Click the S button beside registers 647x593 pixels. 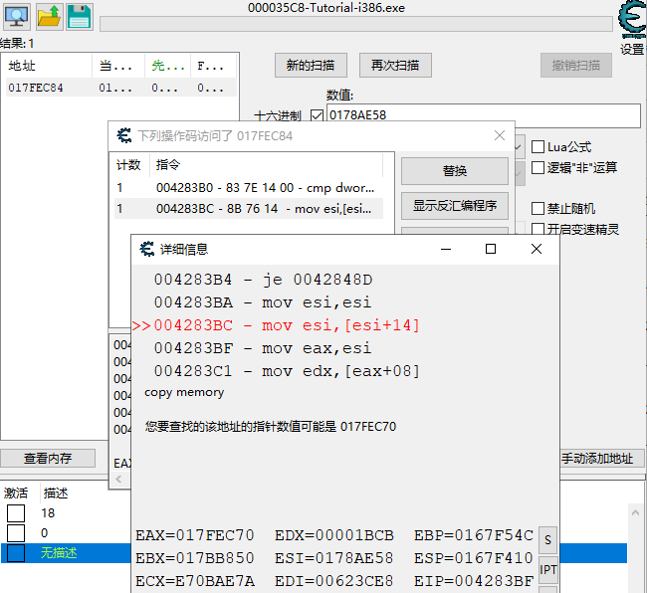click(548, 540)
